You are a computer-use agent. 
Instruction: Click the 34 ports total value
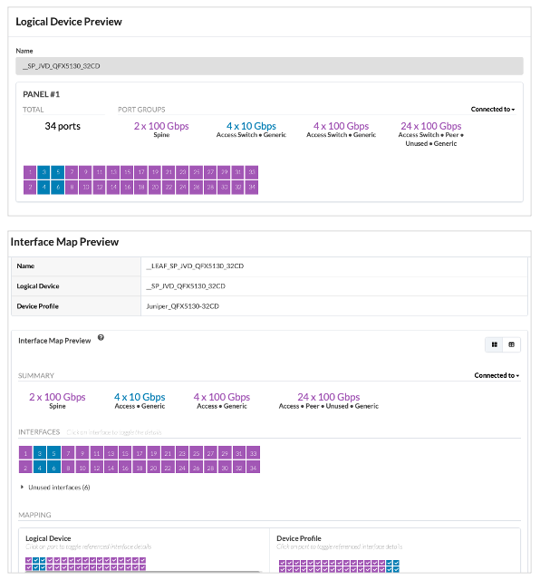63,126
